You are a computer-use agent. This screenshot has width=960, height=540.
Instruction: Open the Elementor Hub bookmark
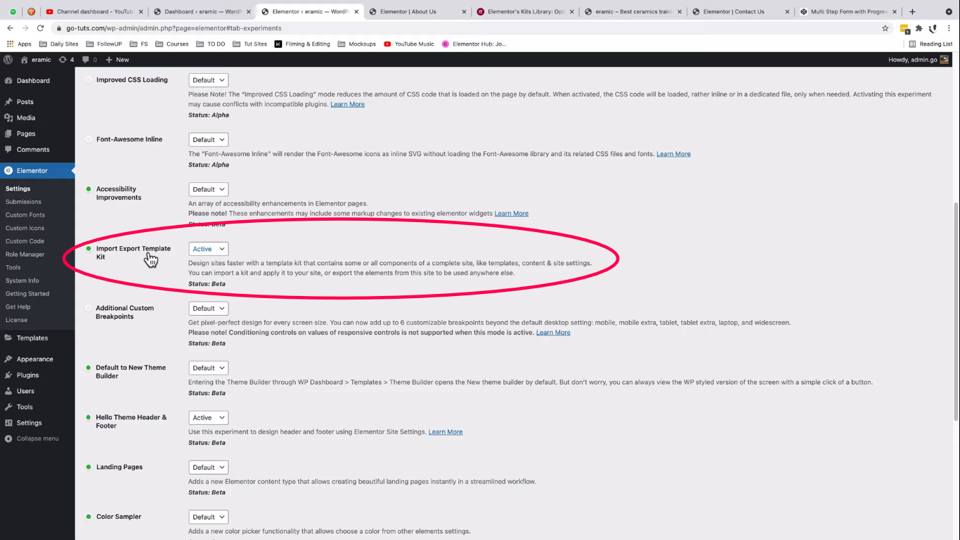(474, 44)
